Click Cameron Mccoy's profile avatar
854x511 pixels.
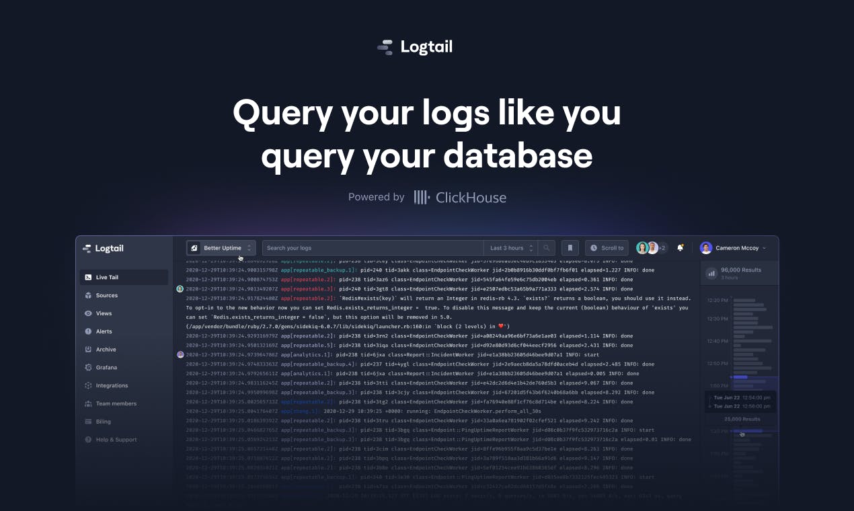705,248
